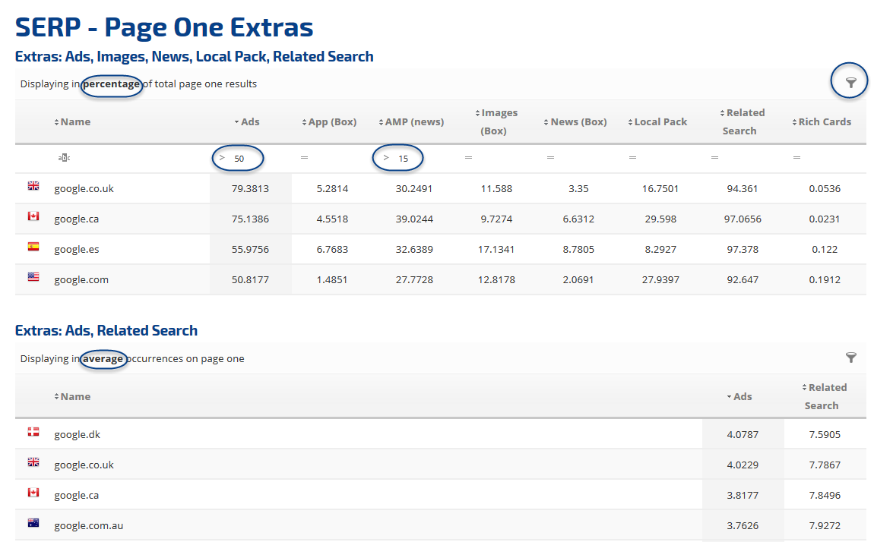Screen dimensions: 874x542
Task: Sort first table by App (Box) column
Action: [328, 121]
